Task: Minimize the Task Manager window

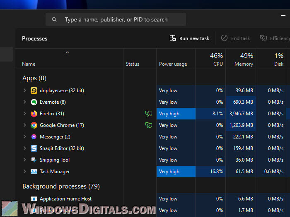Action: 283,16
